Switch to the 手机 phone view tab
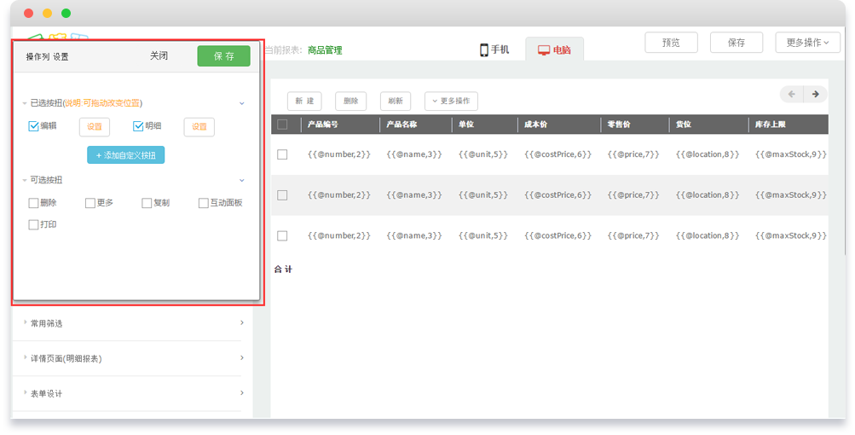 pyautogui.click(x=494, y=49)
